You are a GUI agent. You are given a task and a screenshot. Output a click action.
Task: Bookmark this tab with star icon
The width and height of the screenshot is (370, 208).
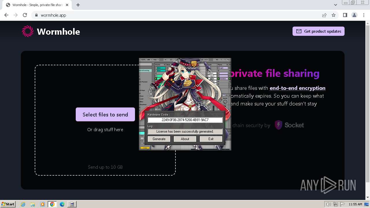[x=334, y=15]
